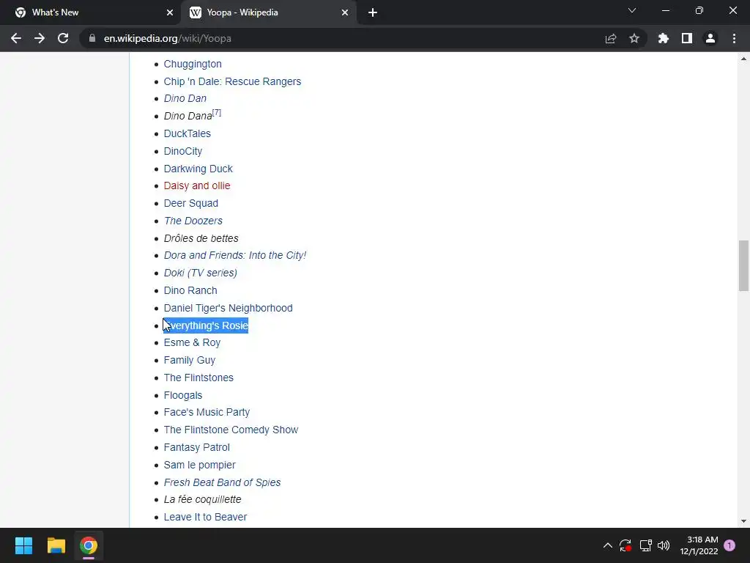
Task: Click the highlighted Everything's Rosie link
Action: point(206,325)
